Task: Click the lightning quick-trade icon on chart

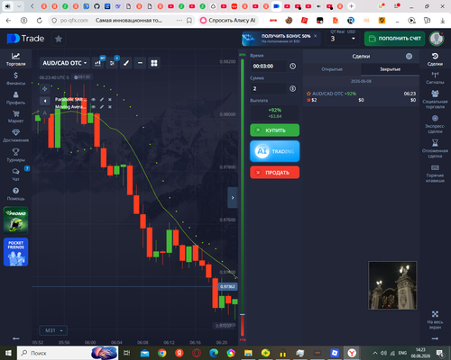Action: [x=44, y=89]
